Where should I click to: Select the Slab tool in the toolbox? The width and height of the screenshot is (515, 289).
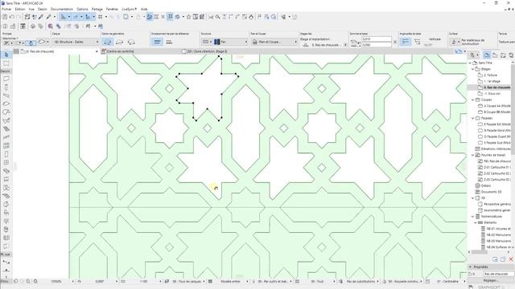coord(6,104)
